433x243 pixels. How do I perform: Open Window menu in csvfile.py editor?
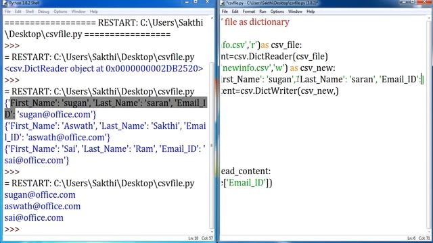click(295, 11)
